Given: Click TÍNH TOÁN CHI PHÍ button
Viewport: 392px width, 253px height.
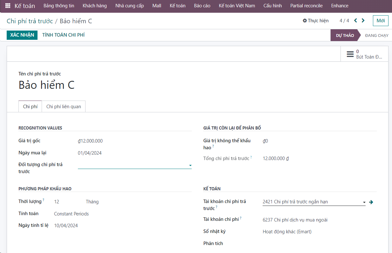Looking at the screenshot, I should [x=63, y=35].
